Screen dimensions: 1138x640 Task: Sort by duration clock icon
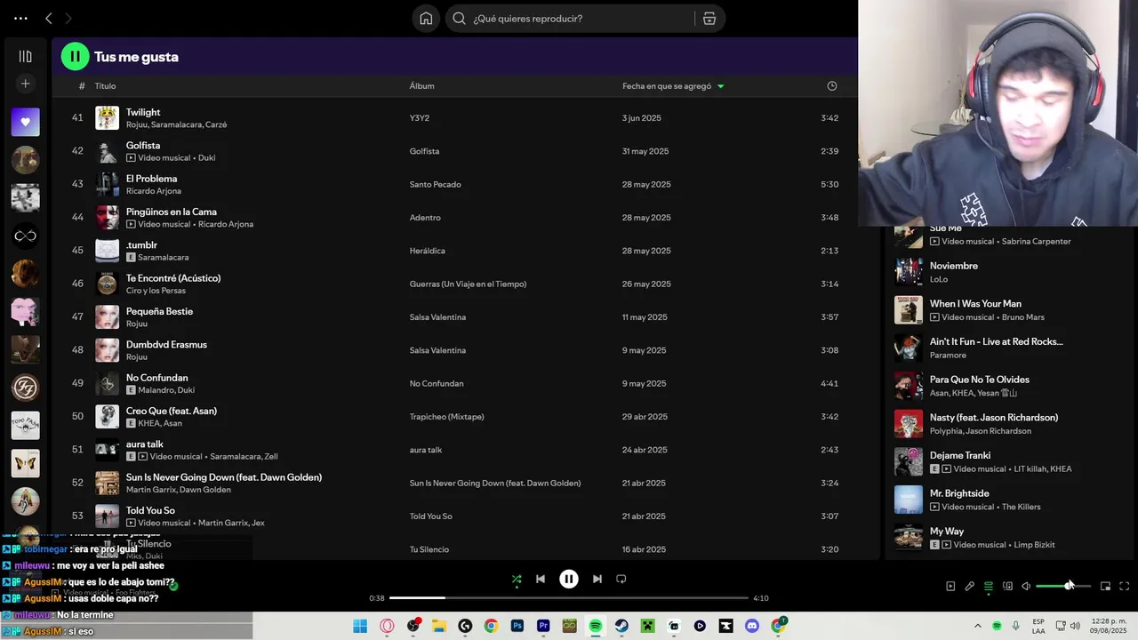tap(832, 86)
